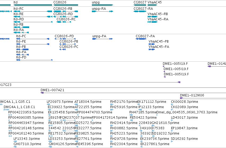The image size is (226, 148).
Task: Open transcript CG8026-RD
Action: (63, 14)
